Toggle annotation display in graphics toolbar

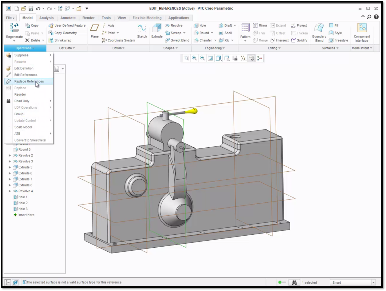tap(251, 58)
